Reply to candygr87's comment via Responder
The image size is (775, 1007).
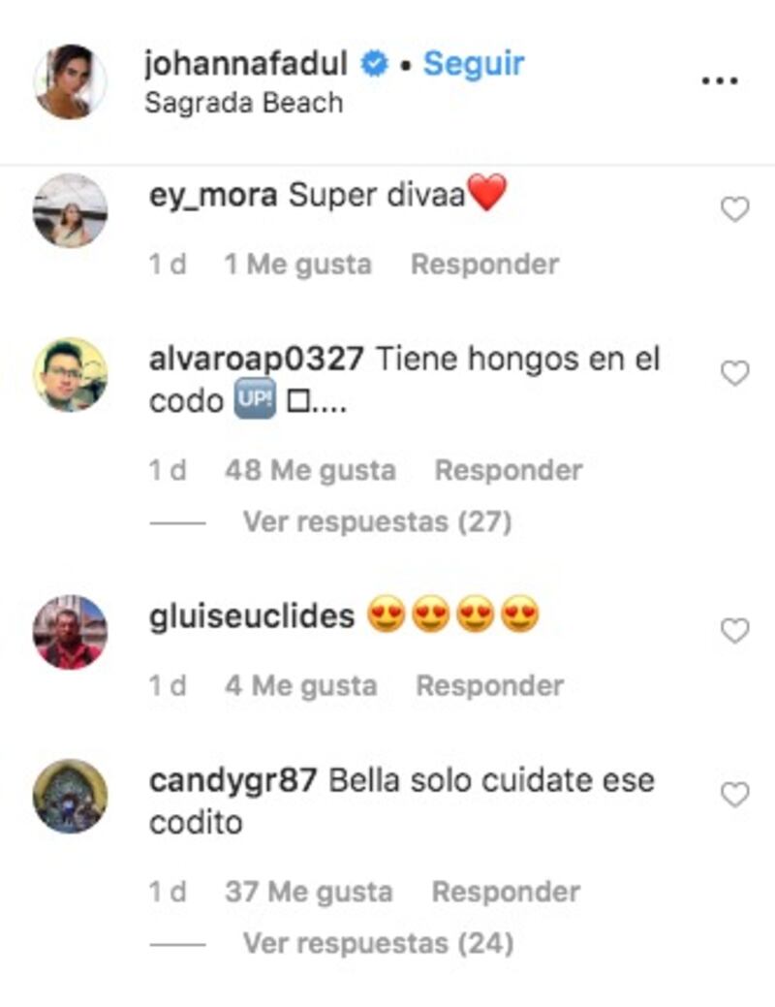pos(506,892)
